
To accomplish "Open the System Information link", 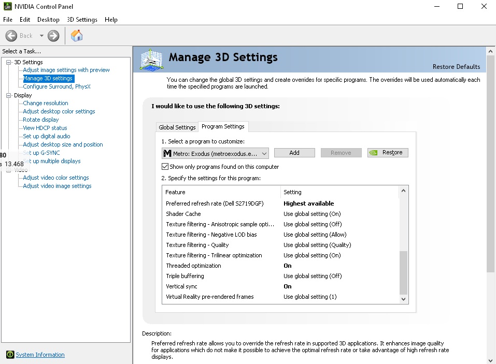I will pos(40,355).
